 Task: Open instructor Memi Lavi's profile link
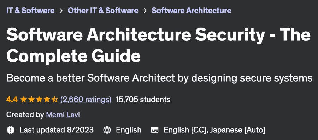point(63,115)
